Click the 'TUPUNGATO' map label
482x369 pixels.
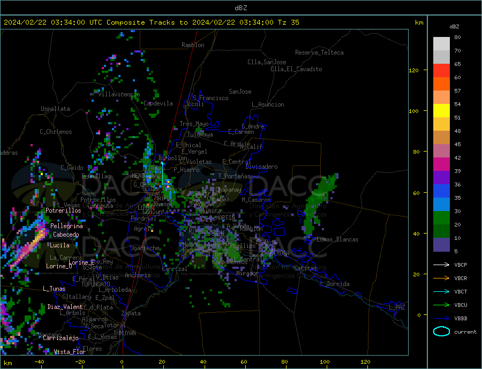click(x=96, y=284)
